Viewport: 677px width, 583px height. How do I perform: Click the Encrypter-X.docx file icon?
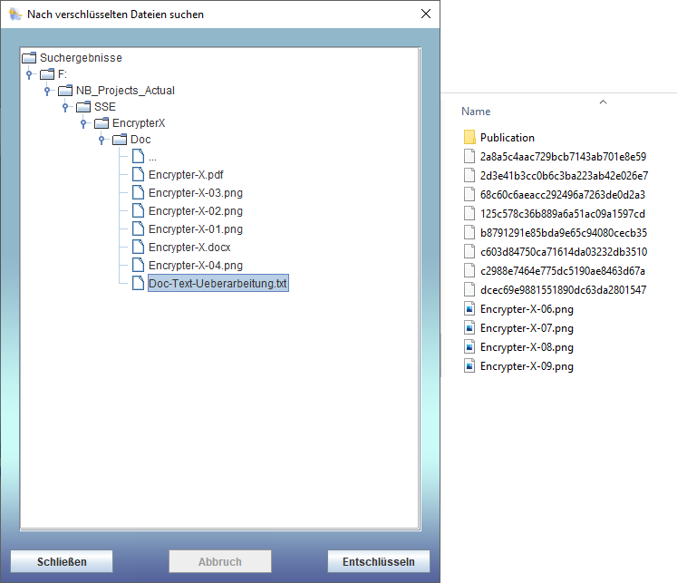[x=137, y=247]
